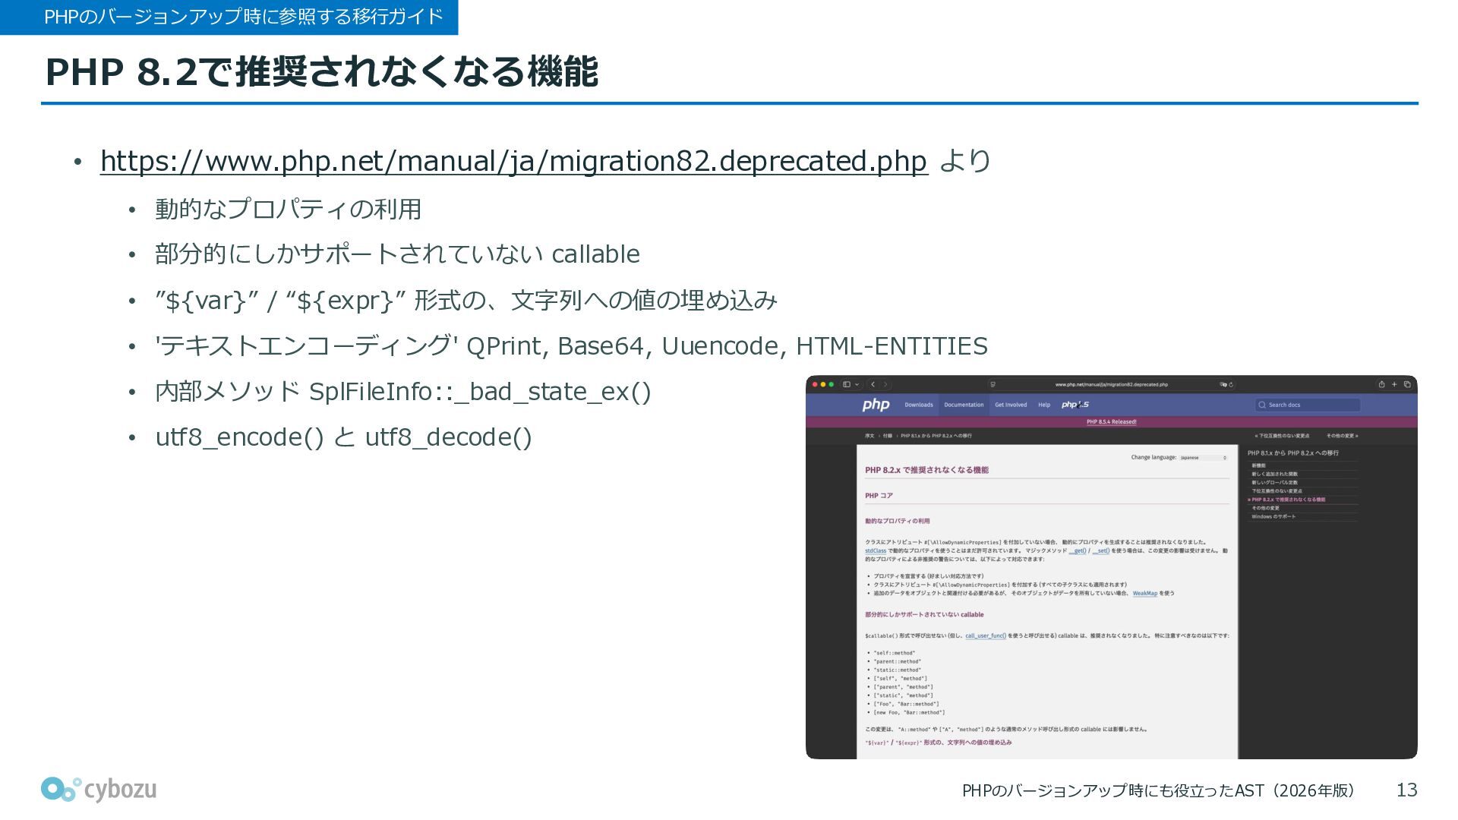Open the Change language Japanese dropdown
The image size is (1458, 820).
[1203, 458]
